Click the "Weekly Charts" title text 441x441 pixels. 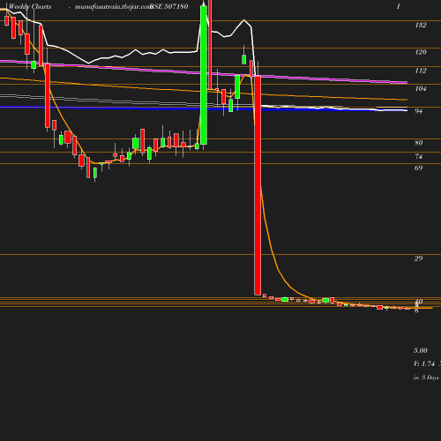(30, 6)
